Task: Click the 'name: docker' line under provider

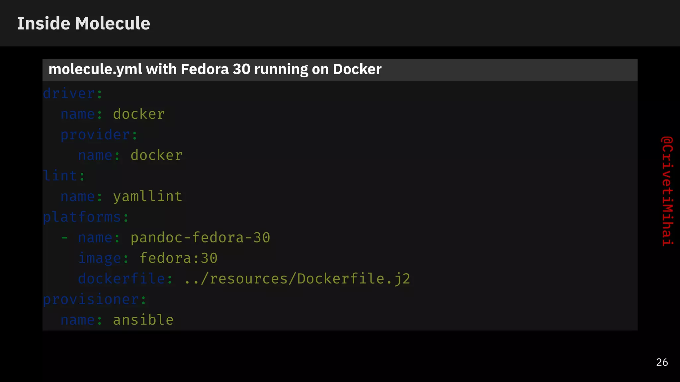Action: (130, 156)
